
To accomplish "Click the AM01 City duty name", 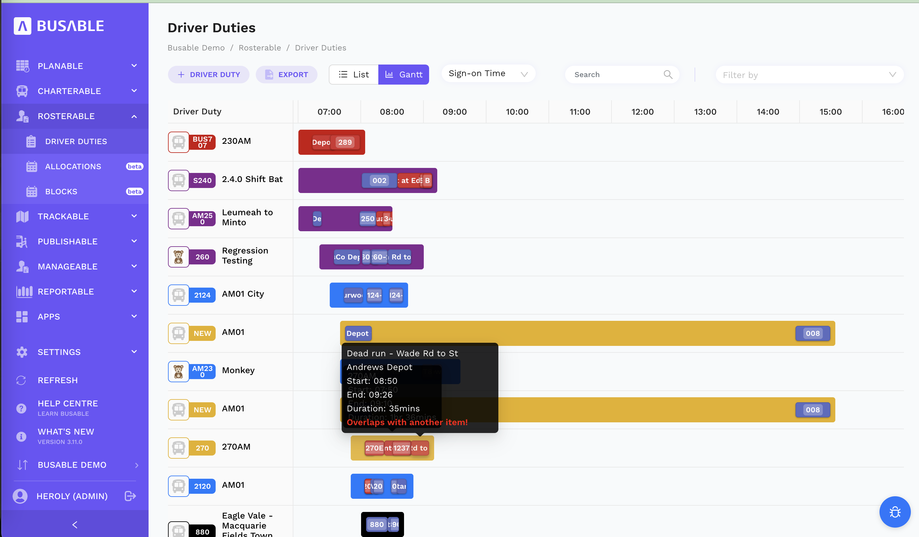I will [243, 294].
